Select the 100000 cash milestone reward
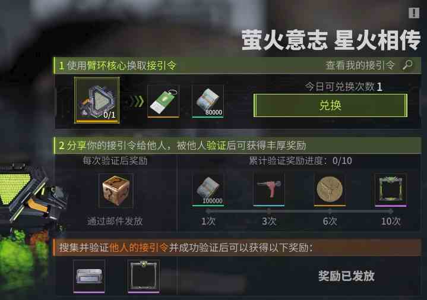 point(208,189)
